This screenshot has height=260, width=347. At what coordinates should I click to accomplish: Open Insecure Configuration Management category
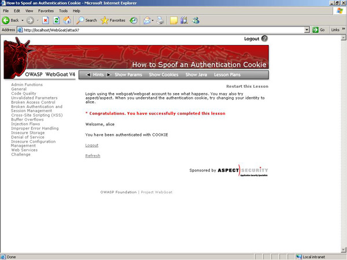(33, 143)
